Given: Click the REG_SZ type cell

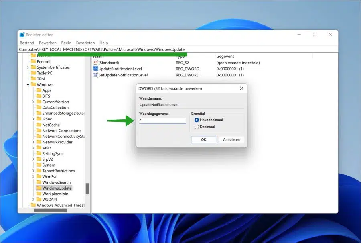Looking at the screenshot, I should [183, 63].
